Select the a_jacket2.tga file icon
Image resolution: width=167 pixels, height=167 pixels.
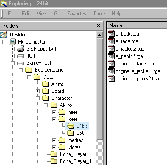[111, 49]
